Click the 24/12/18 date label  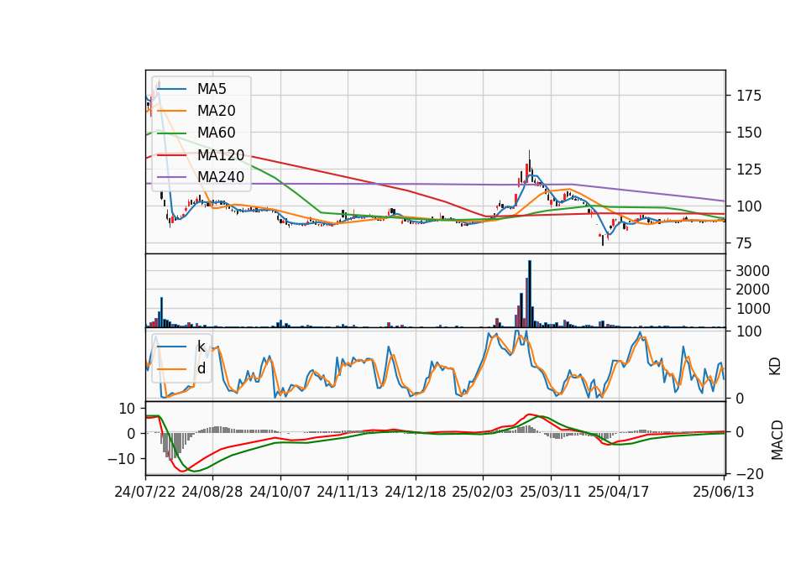(416, 492)
